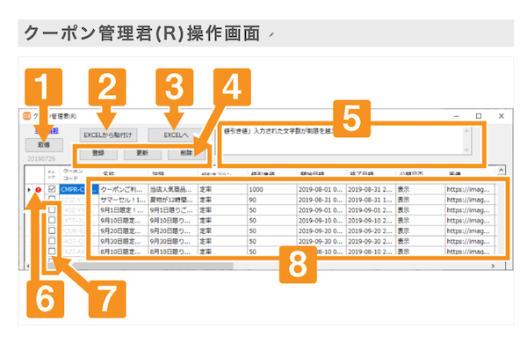Image resolution: width=527 pixels, height=343 pixels.
Task: Check the box for 9月20日限定 coupon row
Action: 52,231
